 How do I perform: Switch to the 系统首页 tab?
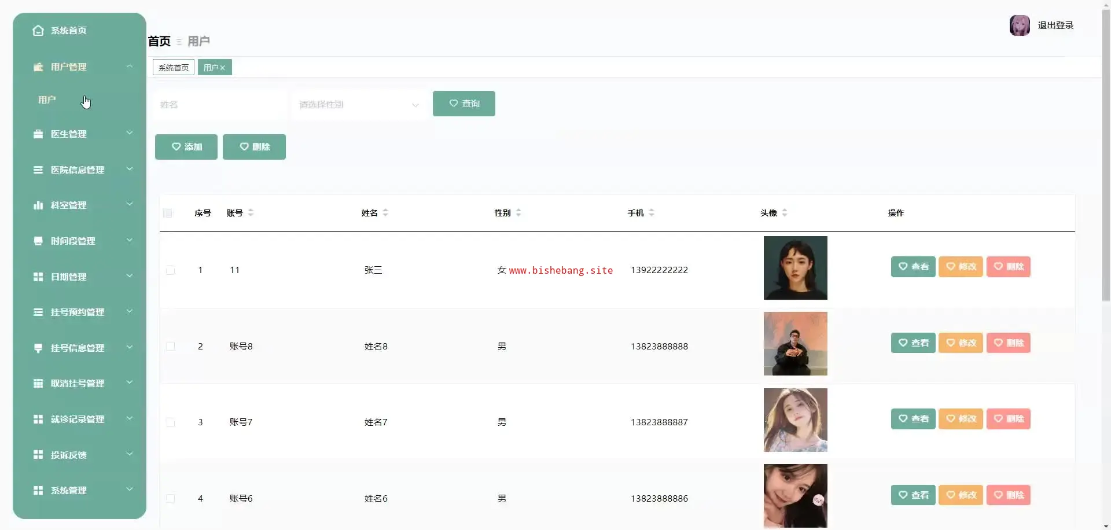(174, 68)
